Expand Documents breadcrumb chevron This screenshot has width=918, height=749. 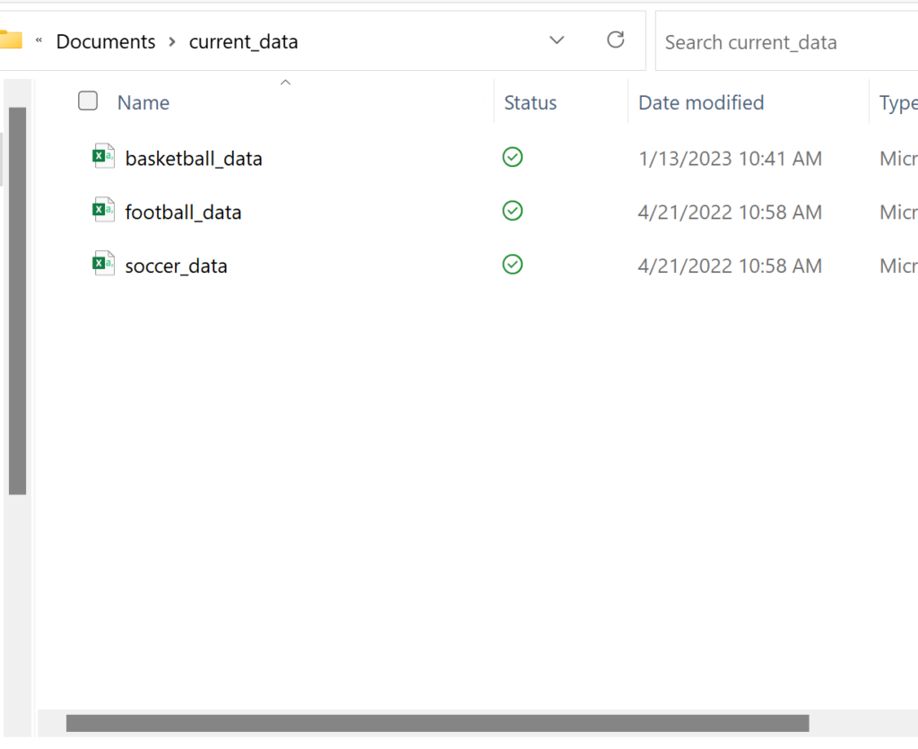pyautogui.click(x=172, y=41)
